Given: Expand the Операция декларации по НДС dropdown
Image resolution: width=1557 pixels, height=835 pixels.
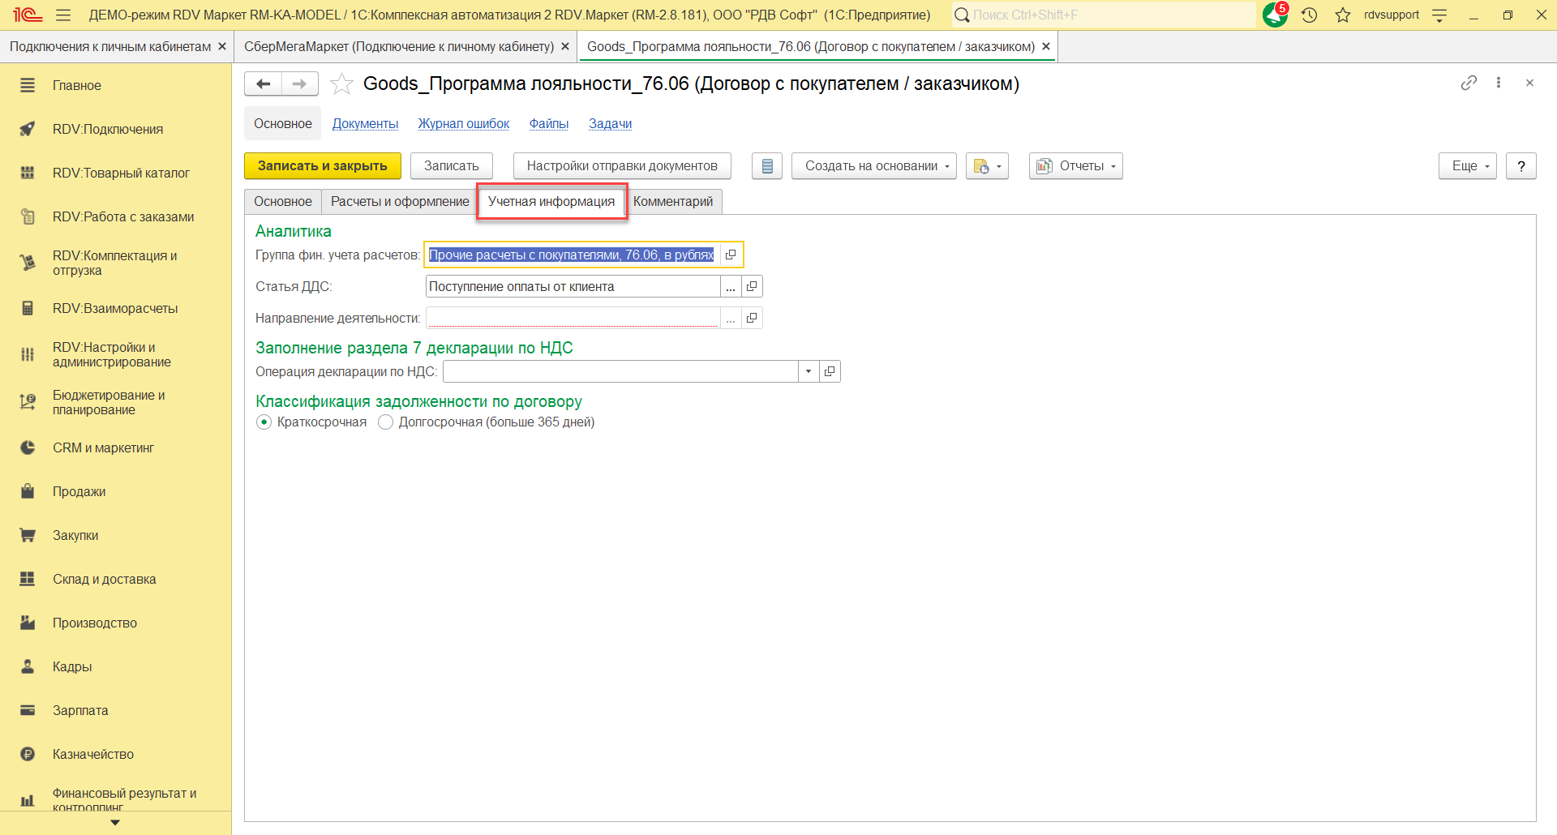Looking at the screenshot, I should (x=809, y=372).
